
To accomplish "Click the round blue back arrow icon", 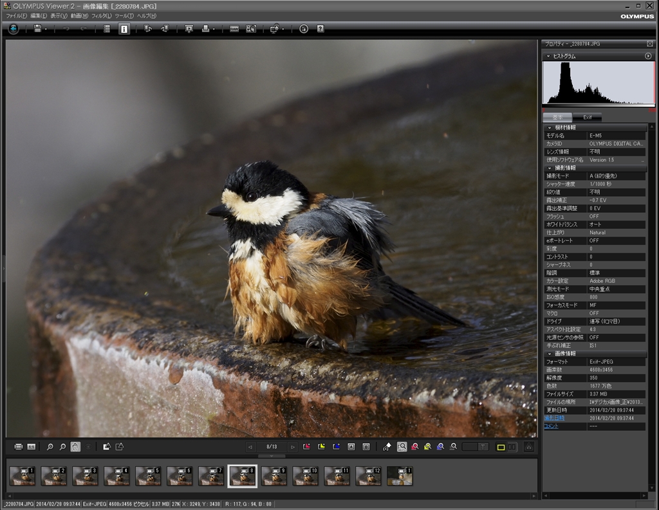I will (14, 29).
